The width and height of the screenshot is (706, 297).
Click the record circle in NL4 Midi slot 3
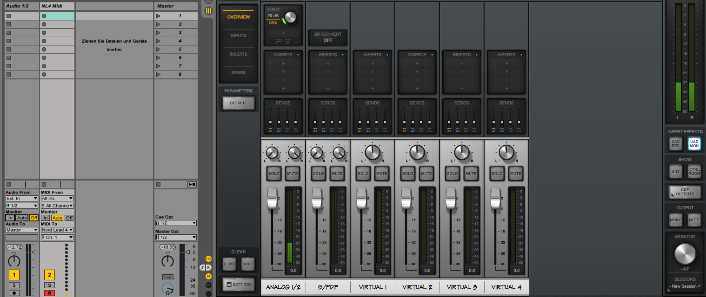coord(44,32)
